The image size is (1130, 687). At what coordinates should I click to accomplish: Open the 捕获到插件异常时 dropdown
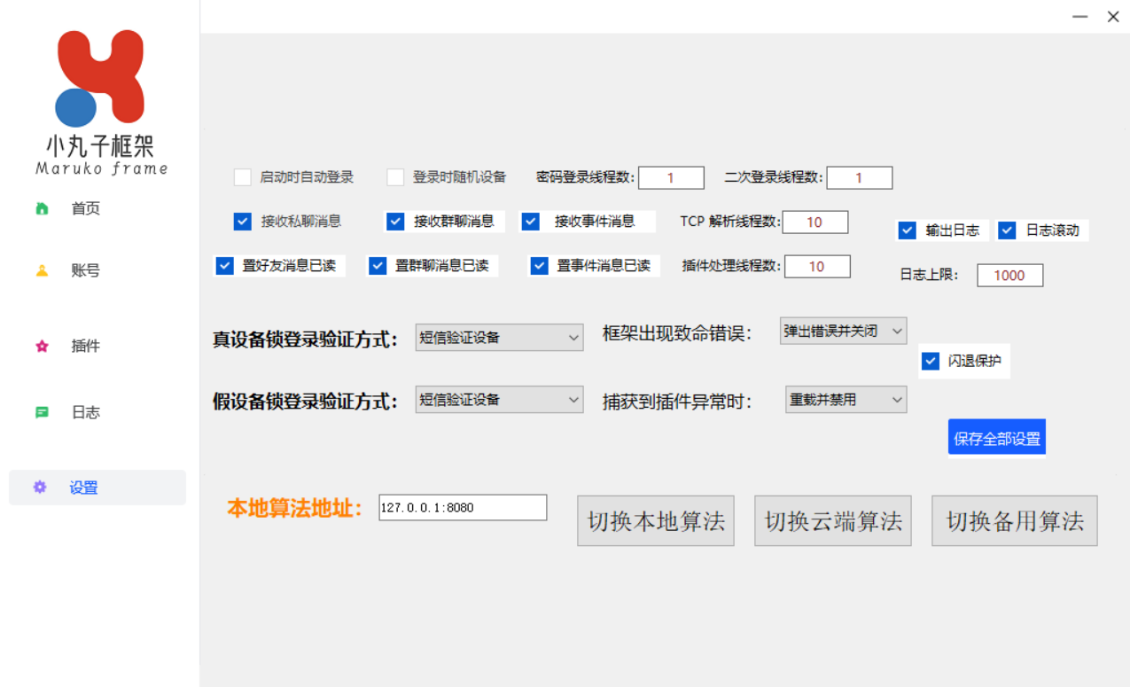pyautogui.click(x=846, y=399)
